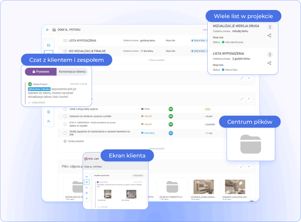Switch to the Prywatne chat tab
Screen dimensions: 301x222
41,72
